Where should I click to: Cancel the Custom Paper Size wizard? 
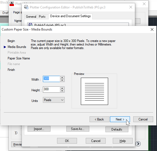(x=143, y=119)
